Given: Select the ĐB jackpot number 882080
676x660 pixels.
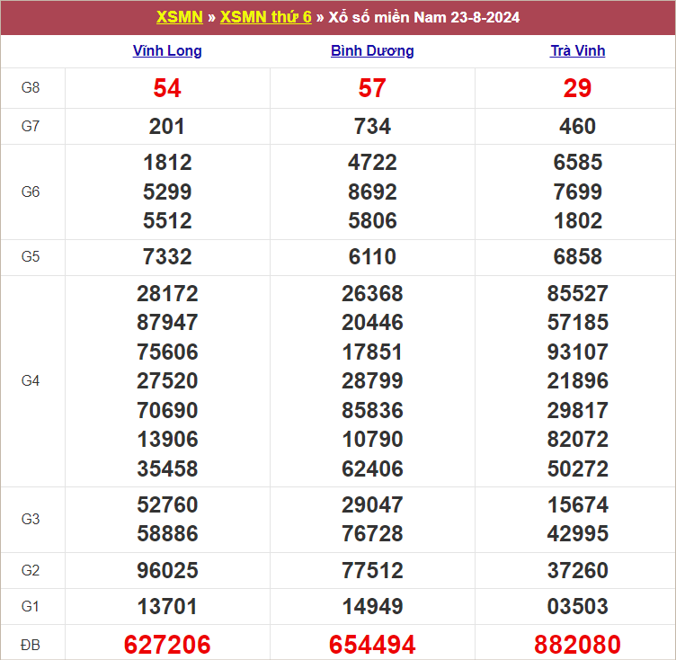Looking at the screenshot, I should 578,645.
